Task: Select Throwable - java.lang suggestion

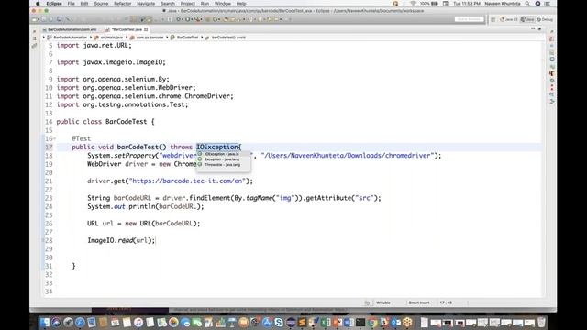Action: pos(223,165)
